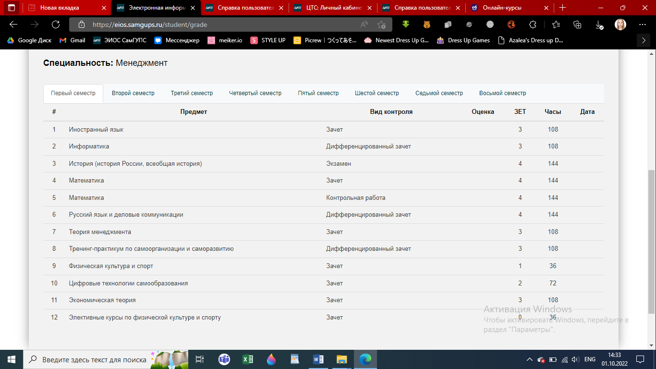Open the Downloads icon
Viewport: 656px width, 369px height.
pos(599,25)
